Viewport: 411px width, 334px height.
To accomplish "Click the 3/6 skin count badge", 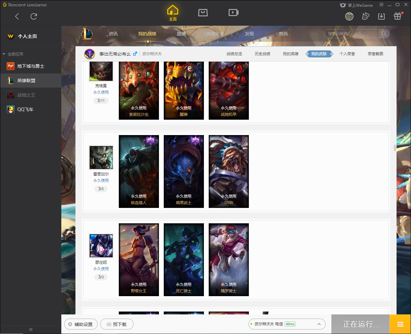I will click(101, 189).
